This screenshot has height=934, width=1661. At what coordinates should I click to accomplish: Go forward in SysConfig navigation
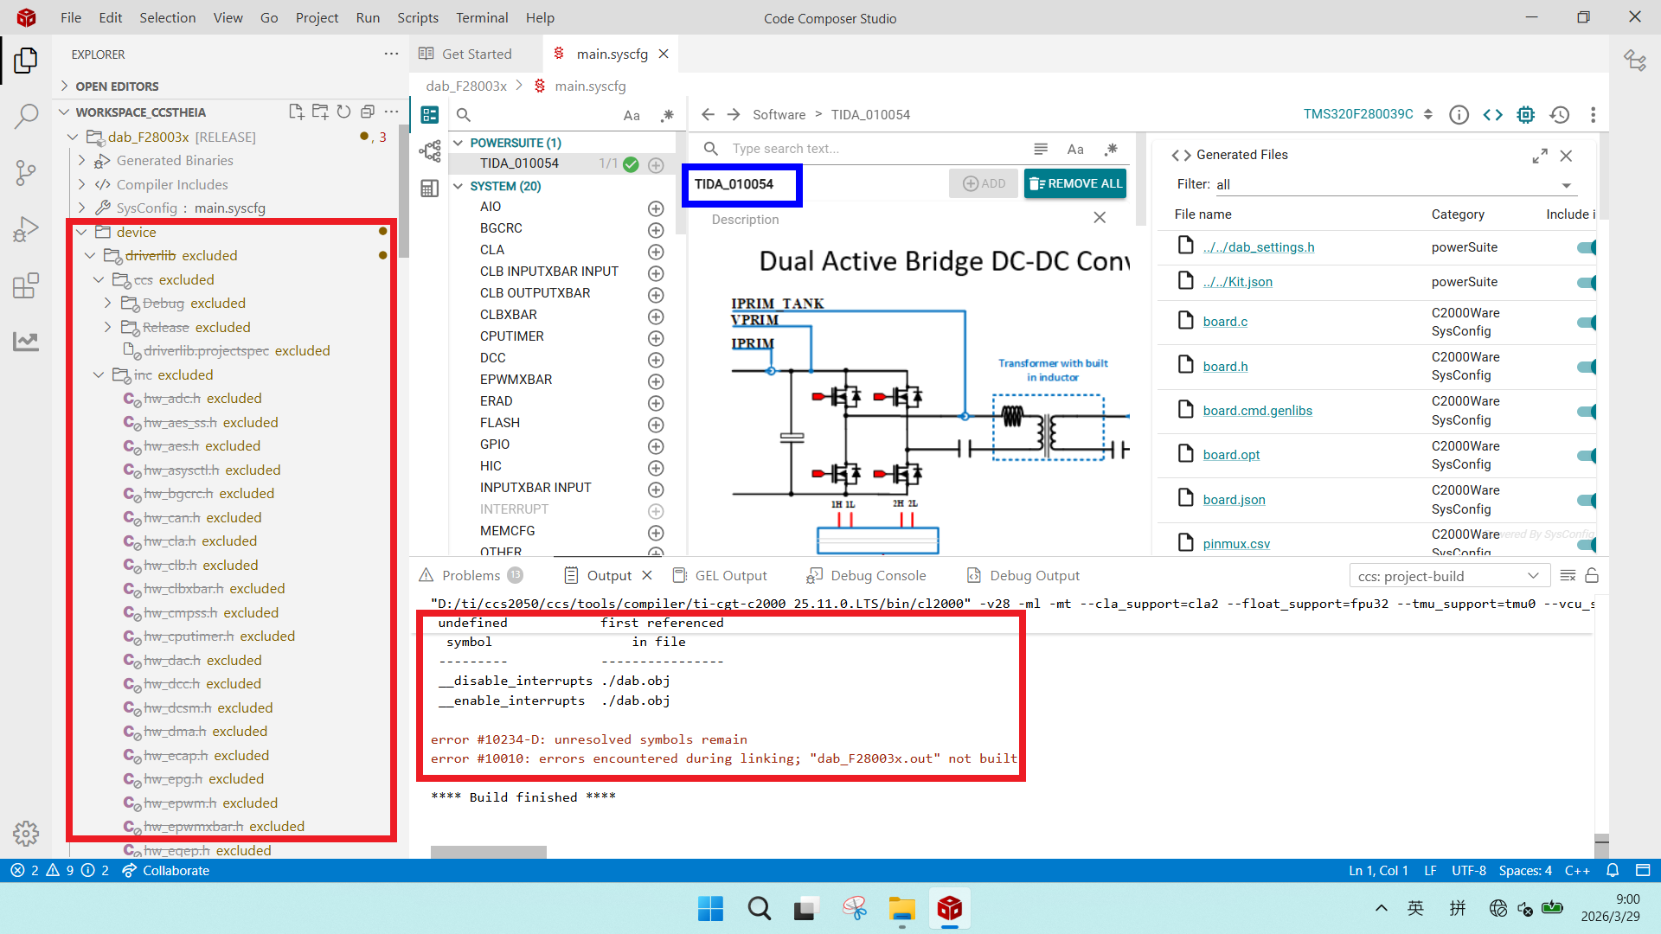click(734, 114)
